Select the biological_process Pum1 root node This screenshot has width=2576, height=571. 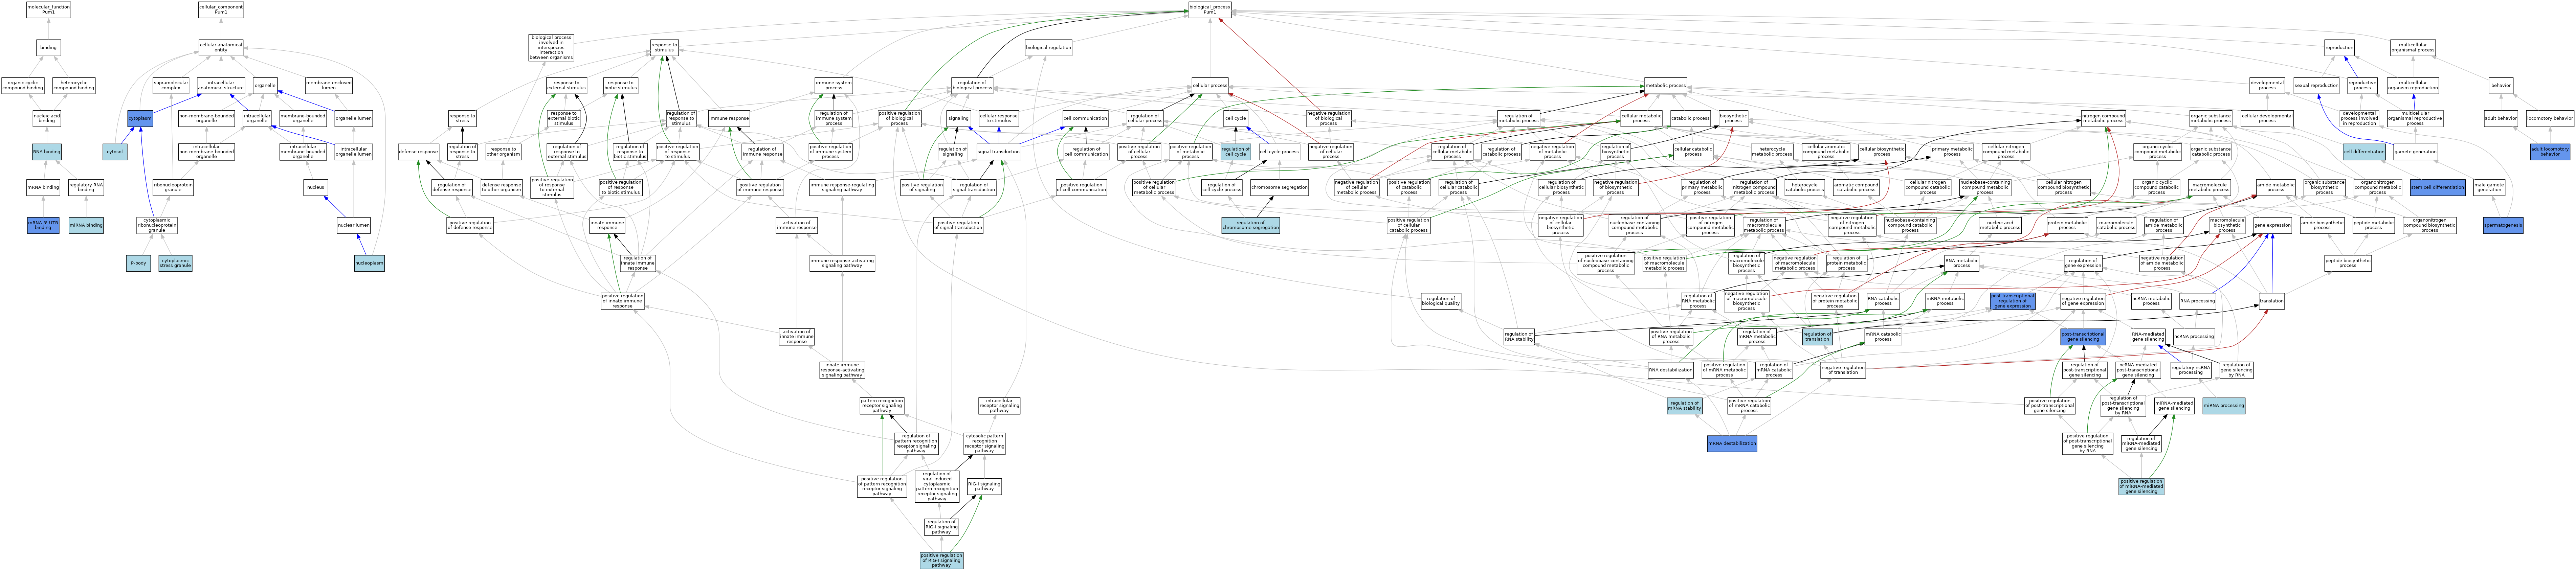coord(1210,10)
